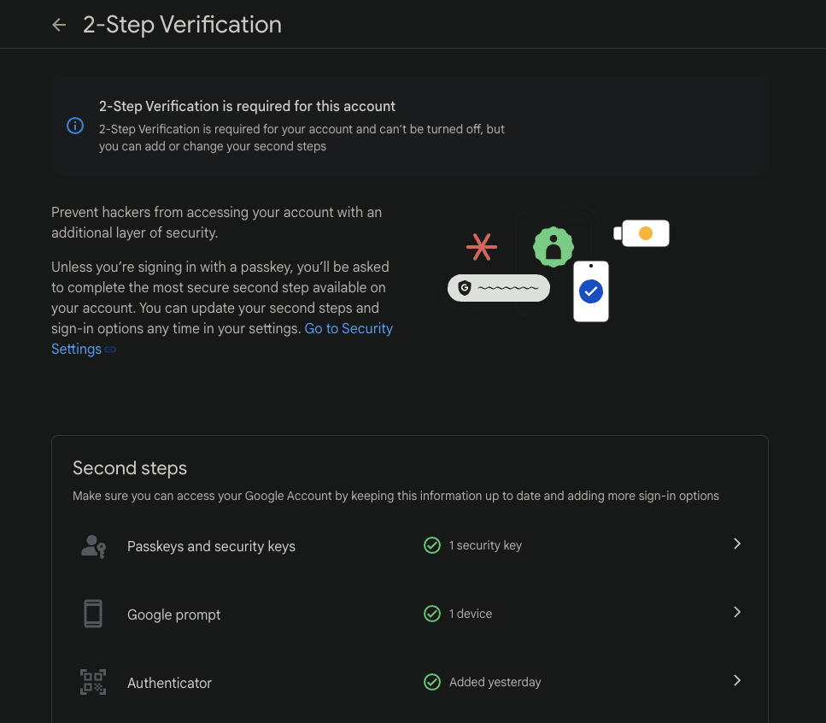Viewport: 826px width, 723px height.
Task: Select the '1 device' status text
Action: click(471, 614)
